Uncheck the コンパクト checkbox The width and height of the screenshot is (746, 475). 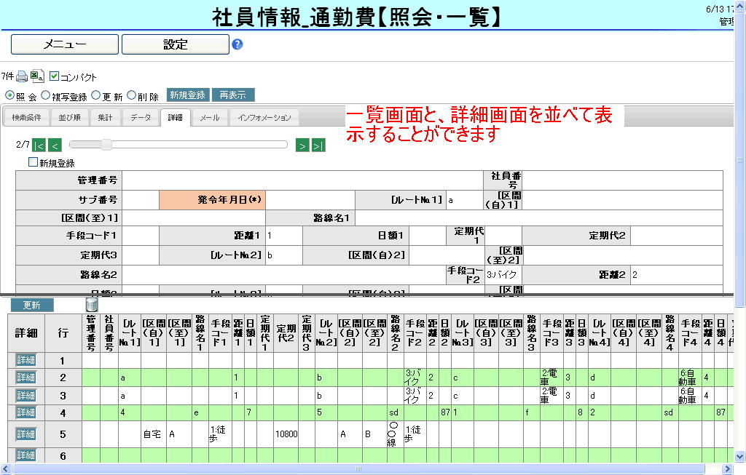(54, 76)
